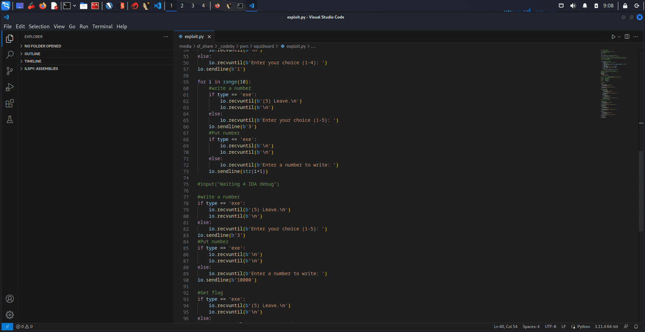Switch to workspace 4 in the panel
The image size is (645, 332).
tap(203, 6)
